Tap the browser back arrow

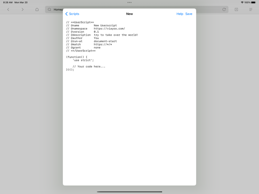[x=8, y=9]
